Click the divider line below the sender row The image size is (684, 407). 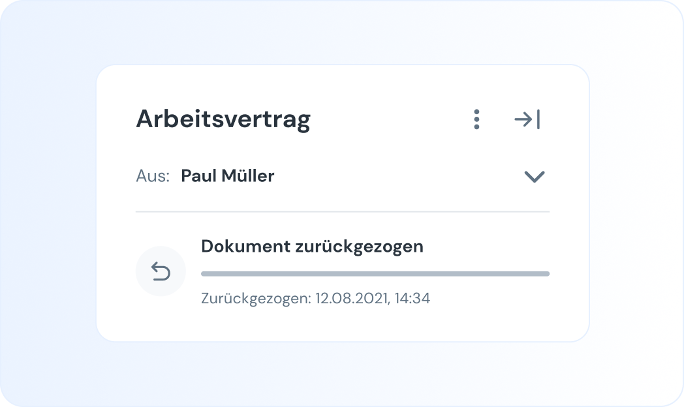(x=343, y=212)
